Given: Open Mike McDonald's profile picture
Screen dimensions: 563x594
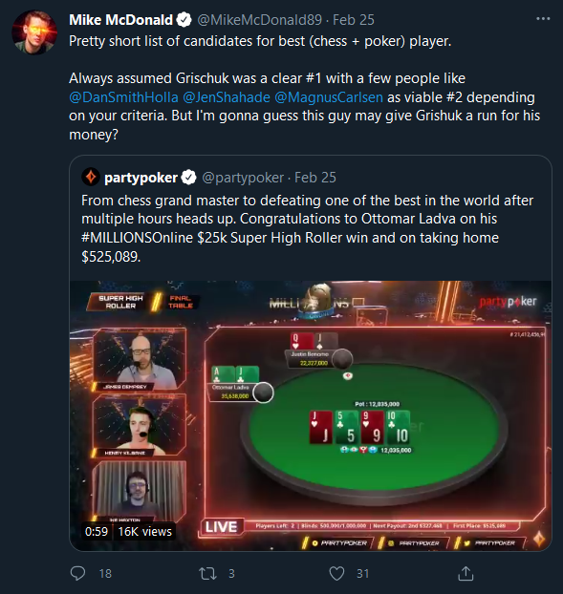Looking at the screenshot, I should [x=34, y=32].
